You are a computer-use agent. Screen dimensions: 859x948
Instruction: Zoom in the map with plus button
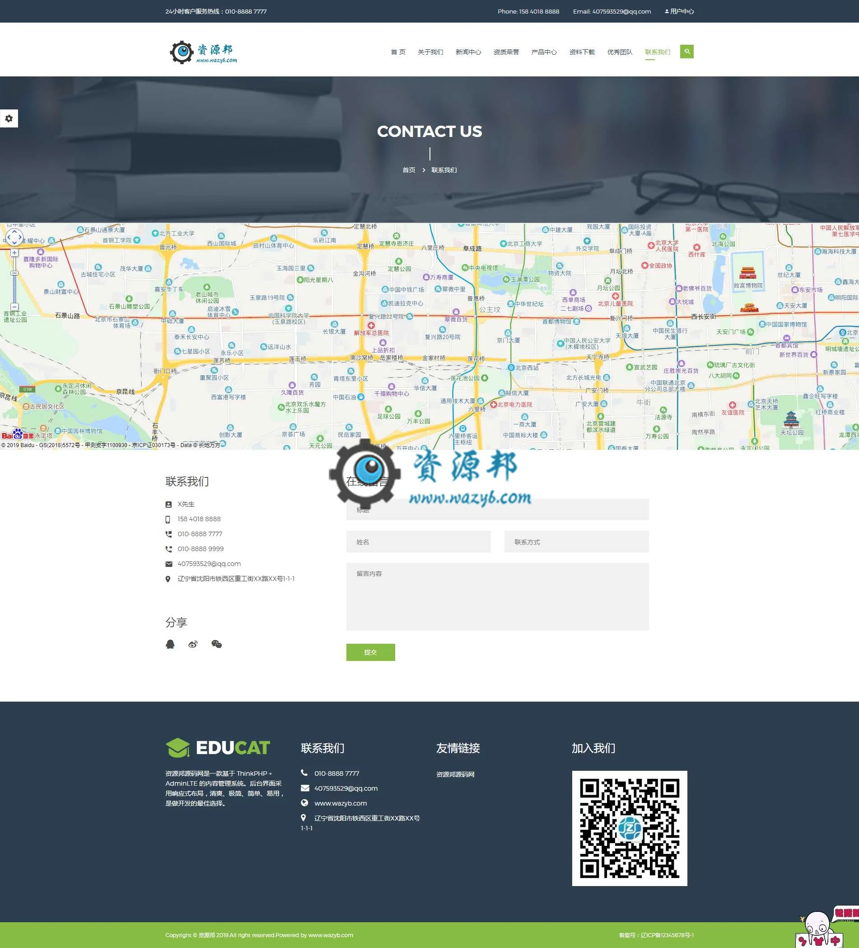(14, 253)
